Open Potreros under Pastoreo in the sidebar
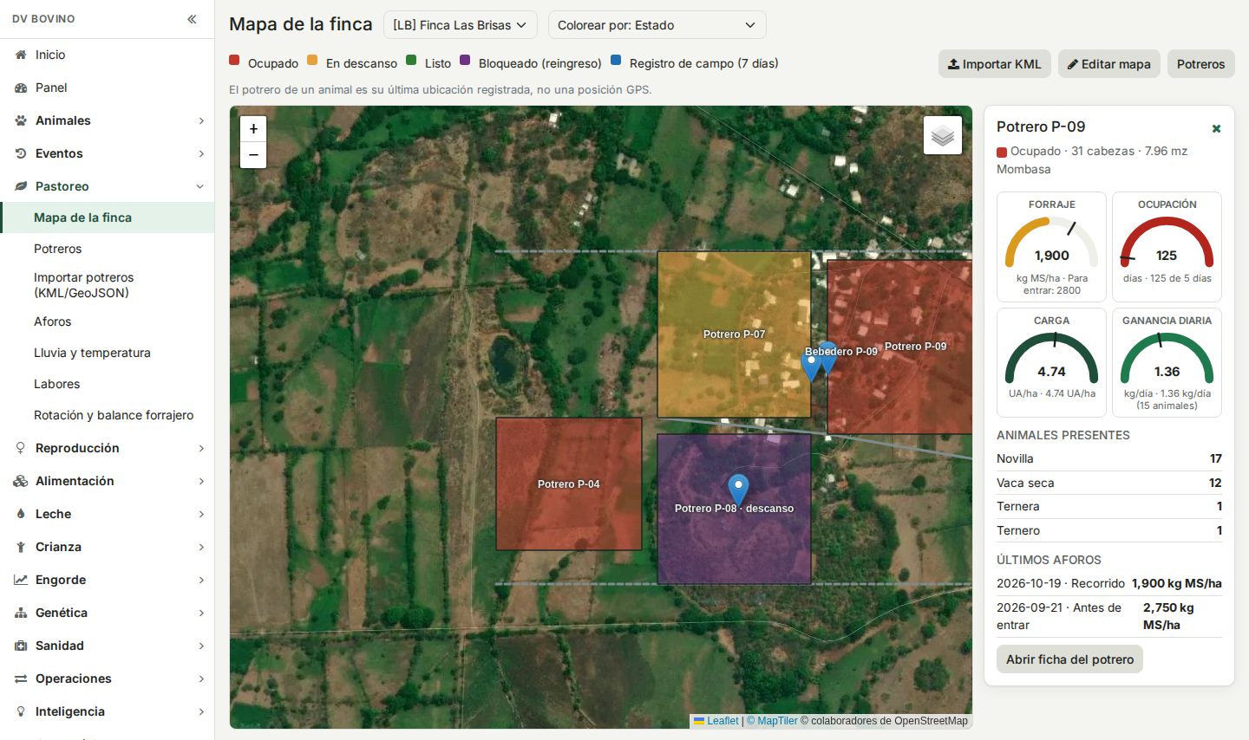This screenshot has width=1249, height=740. click(x=108, y=249)
